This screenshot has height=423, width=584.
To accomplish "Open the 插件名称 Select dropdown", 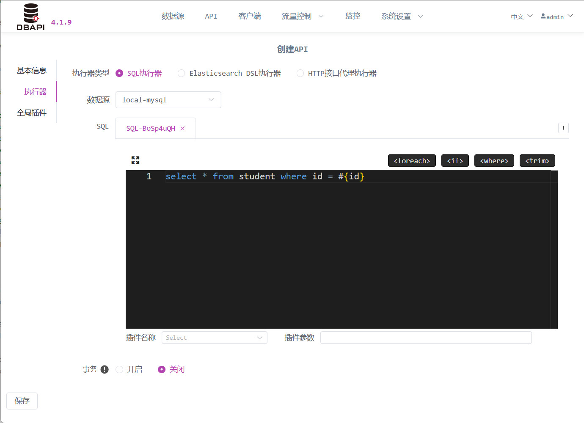I will click(x=215, y=338).
